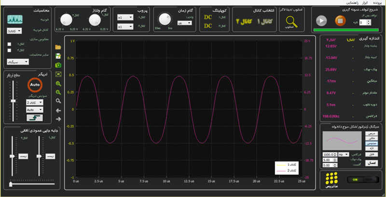Select sine waveform button (سینوسی)
The image size is (386, 197).
372,144
